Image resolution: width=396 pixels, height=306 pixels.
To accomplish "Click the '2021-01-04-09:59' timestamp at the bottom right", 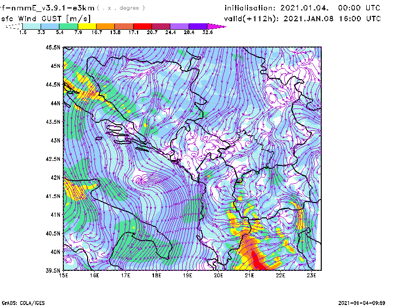I will point(362,303).
